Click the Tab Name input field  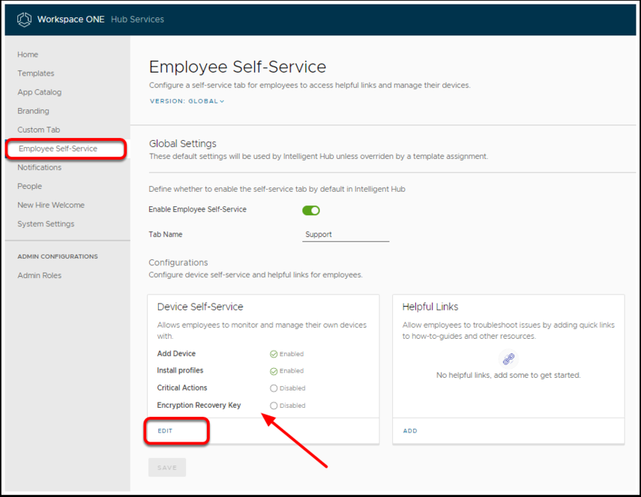click(345, 235)
